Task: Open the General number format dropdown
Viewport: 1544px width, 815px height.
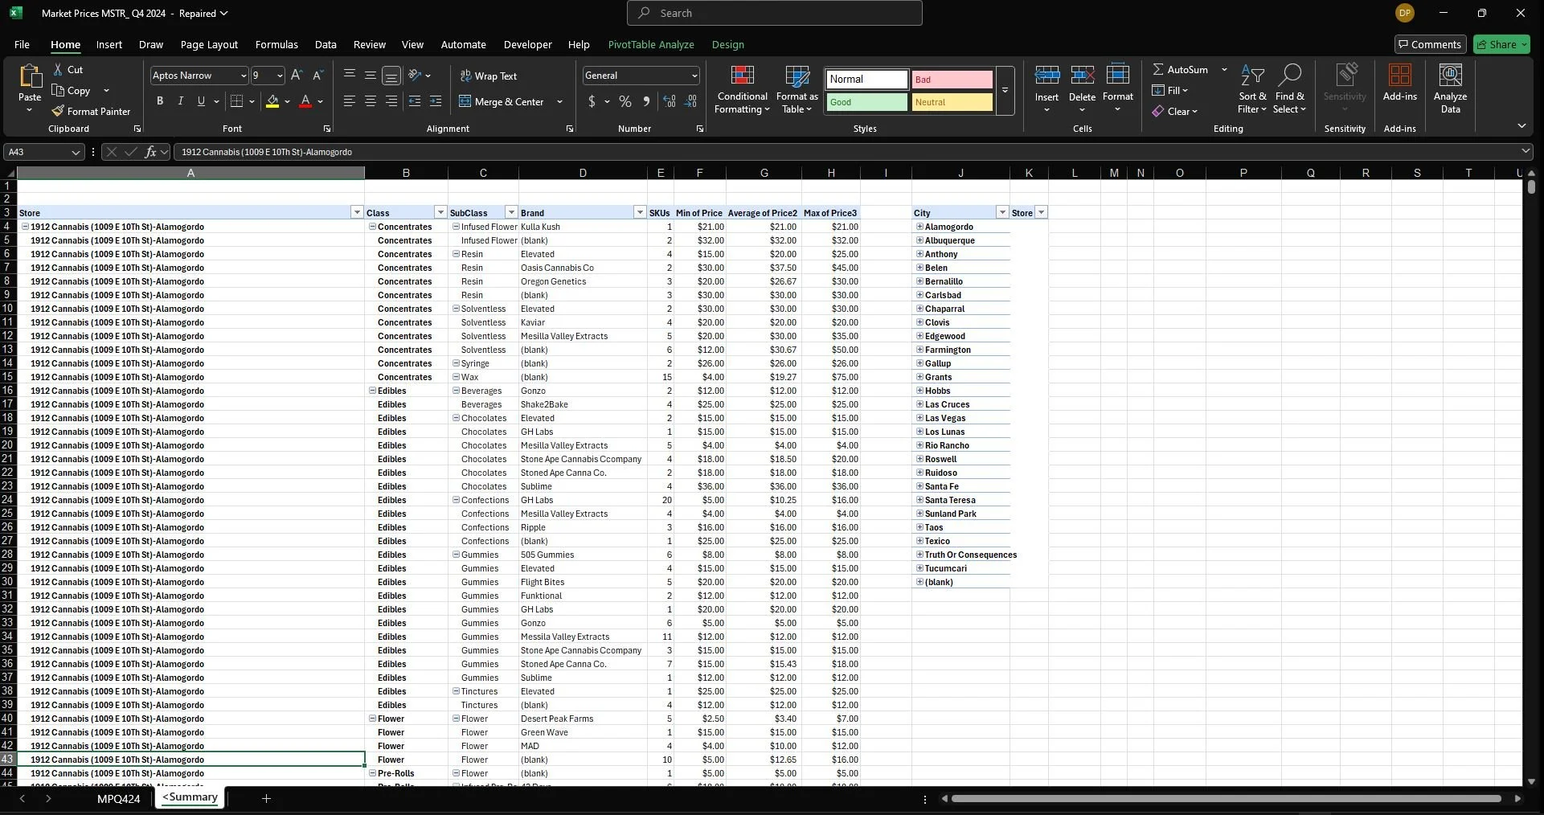Action: [x=694, y=76]
